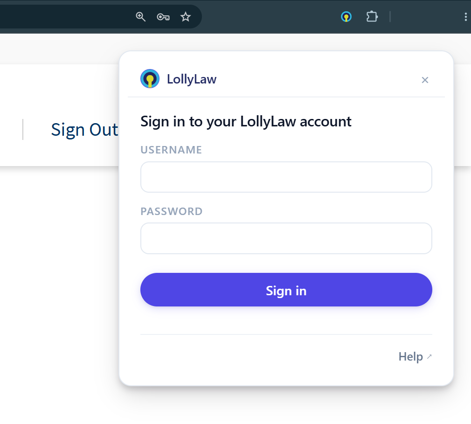Focus the Password input field
471x424 pixels.
(286, 238)
